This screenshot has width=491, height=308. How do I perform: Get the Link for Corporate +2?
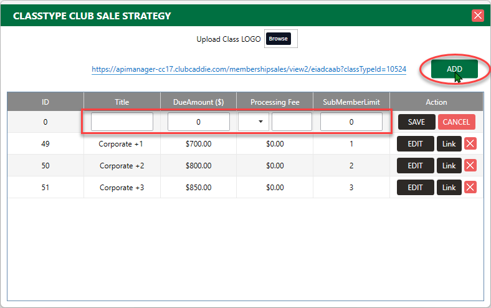tap(449, 165)
